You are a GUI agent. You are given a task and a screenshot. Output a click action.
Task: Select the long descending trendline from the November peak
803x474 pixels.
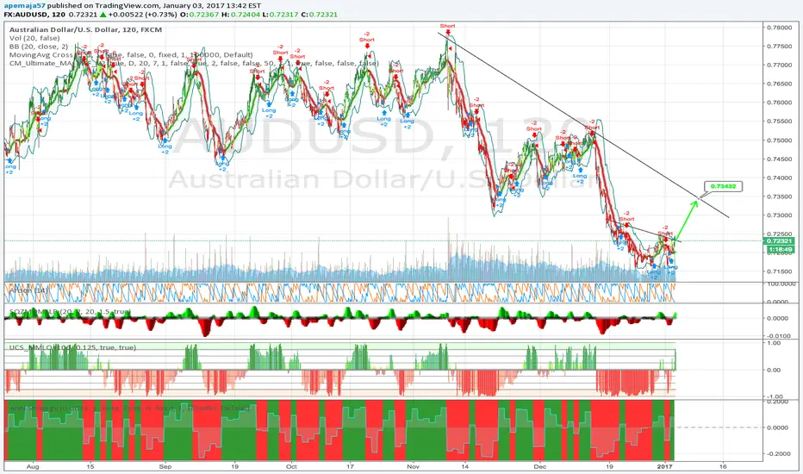[x=583, y=125]
